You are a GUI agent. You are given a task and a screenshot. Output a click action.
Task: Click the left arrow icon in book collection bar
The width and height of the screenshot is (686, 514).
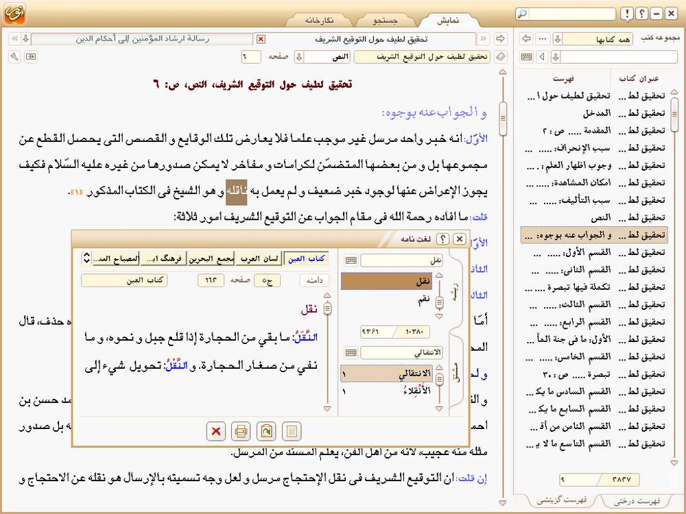pos(527,39)
